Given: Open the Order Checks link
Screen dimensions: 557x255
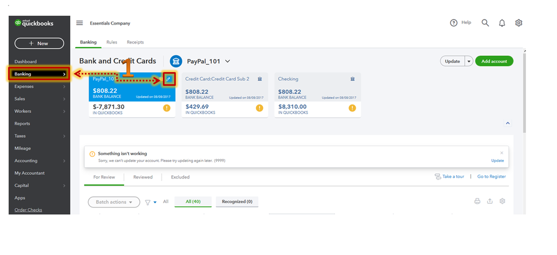Looking at the screenshot, I should 28,210.
